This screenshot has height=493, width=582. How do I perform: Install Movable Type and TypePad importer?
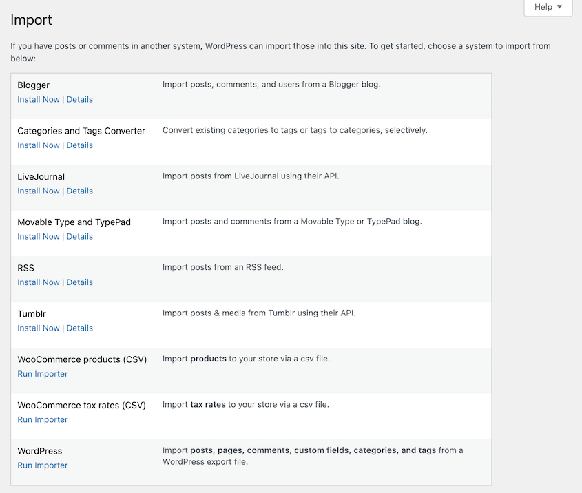click(39, 237)
